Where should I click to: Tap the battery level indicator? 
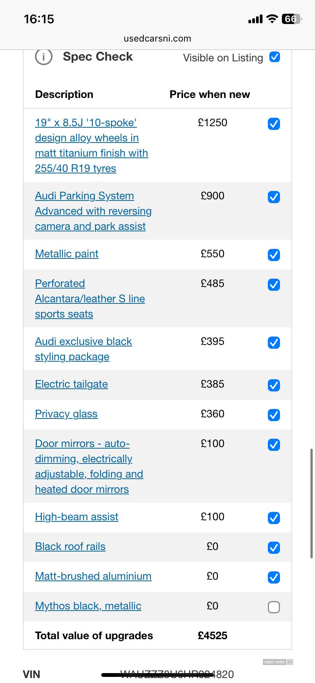[x=291, y=19]
